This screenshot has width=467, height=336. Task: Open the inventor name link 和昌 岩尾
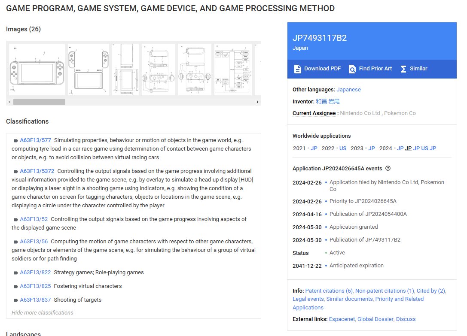(x=328, y=101)
